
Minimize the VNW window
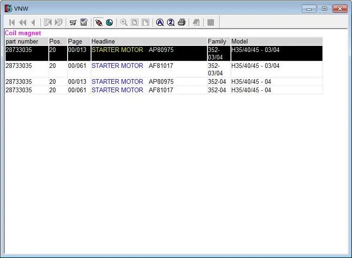click(309, 9)
